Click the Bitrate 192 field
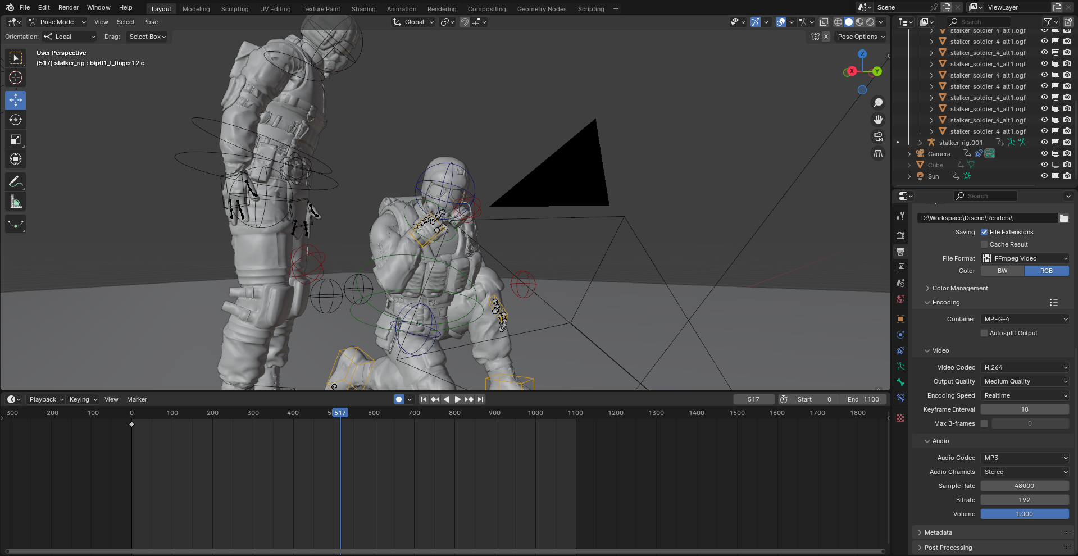 pos(1025,500)
